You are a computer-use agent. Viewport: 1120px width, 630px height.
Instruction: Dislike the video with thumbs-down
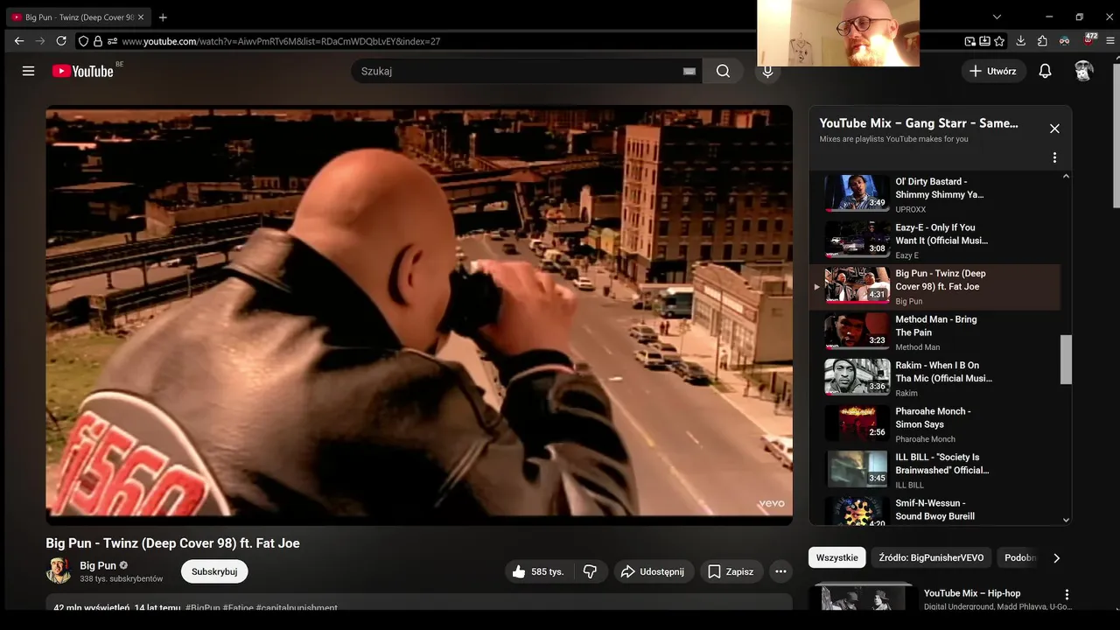[x=590, y=571]
